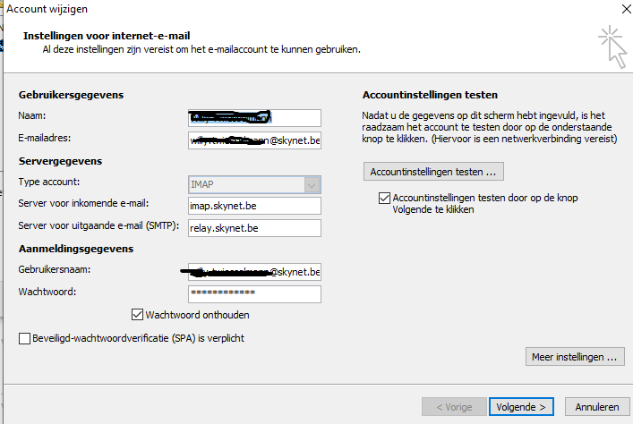This screenshot has width=633, height=424.
Task: Go back with the Vorige button
Action: 454,407
